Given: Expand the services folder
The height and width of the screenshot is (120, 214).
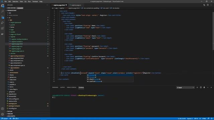Looking at the screenshot, I should coord(13,53).
